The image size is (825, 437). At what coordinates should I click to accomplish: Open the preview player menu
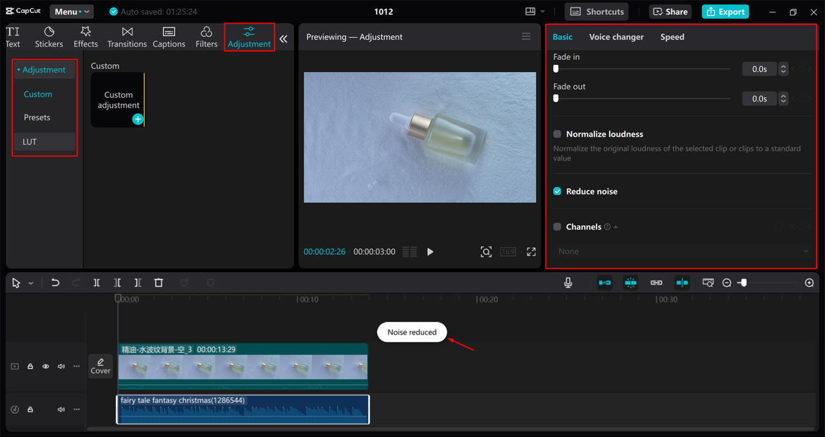pyautogui.click(x=526, y=37)
